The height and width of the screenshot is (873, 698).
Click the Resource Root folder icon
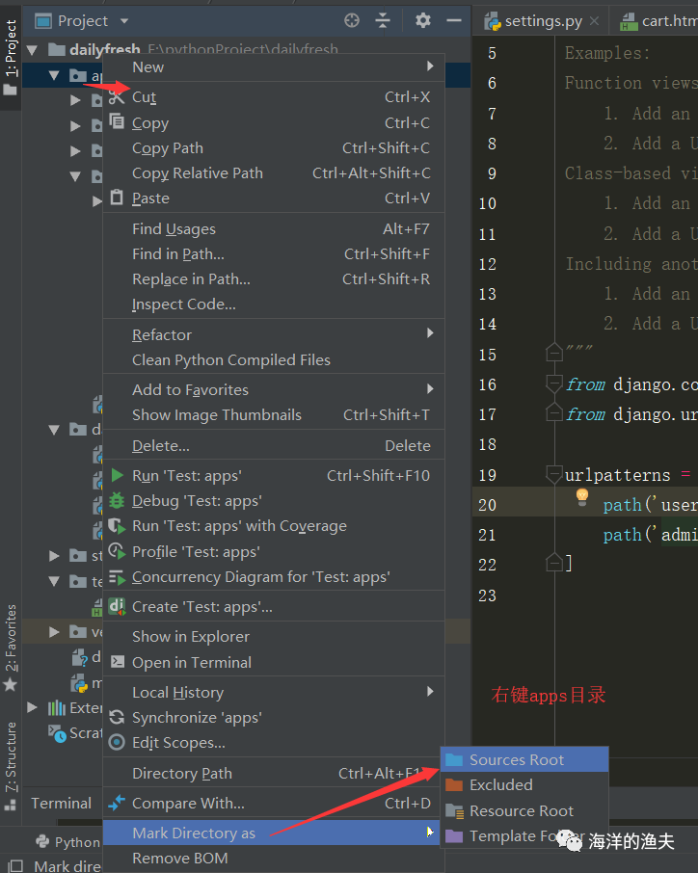tap(454, 811)
